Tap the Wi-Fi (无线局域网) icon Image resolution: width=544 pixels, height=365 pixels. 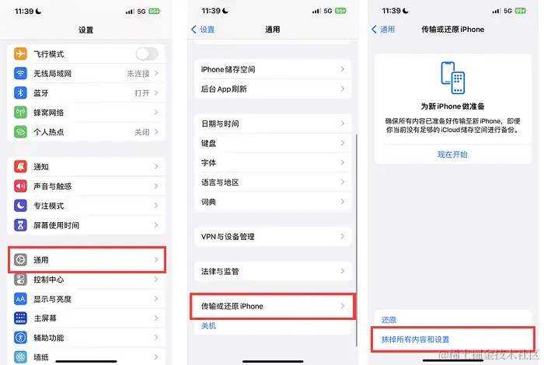20,74
